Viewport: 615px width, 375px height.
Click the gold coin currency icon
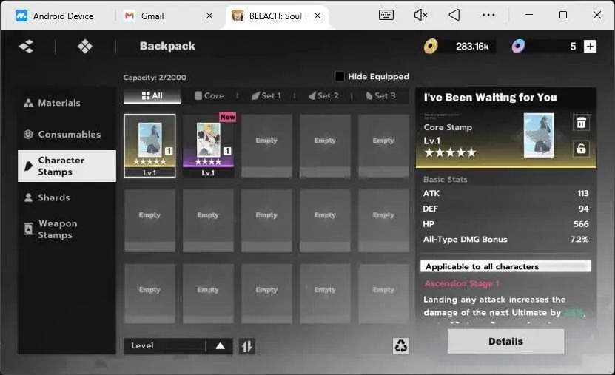(430, 47)
